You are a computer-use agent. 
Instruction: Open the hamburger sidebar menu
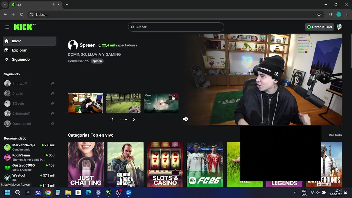(7, 27)
